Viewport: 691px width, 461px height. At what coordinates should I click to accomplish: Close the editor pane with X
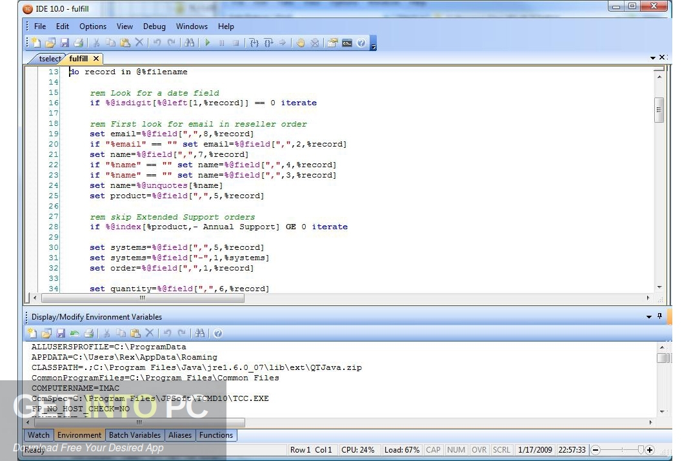pos(661,57)
